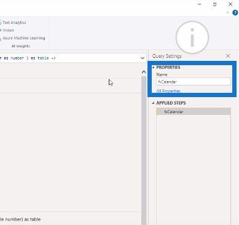Minimize the Power Query window

199,4
